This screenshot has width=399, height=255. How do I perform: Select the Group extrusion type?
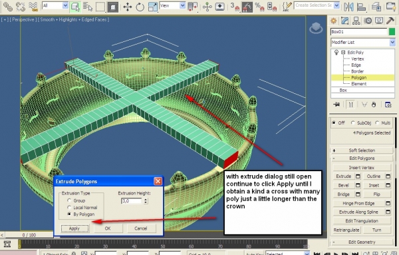69,200
